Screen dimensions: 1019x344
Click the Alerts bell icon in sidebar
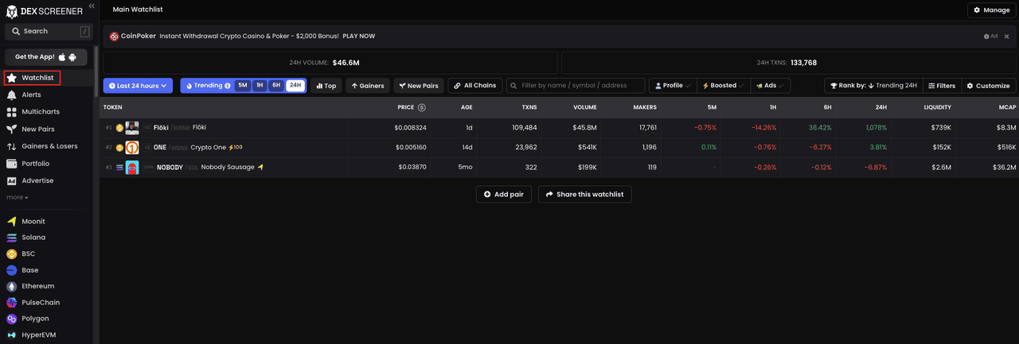12,95
